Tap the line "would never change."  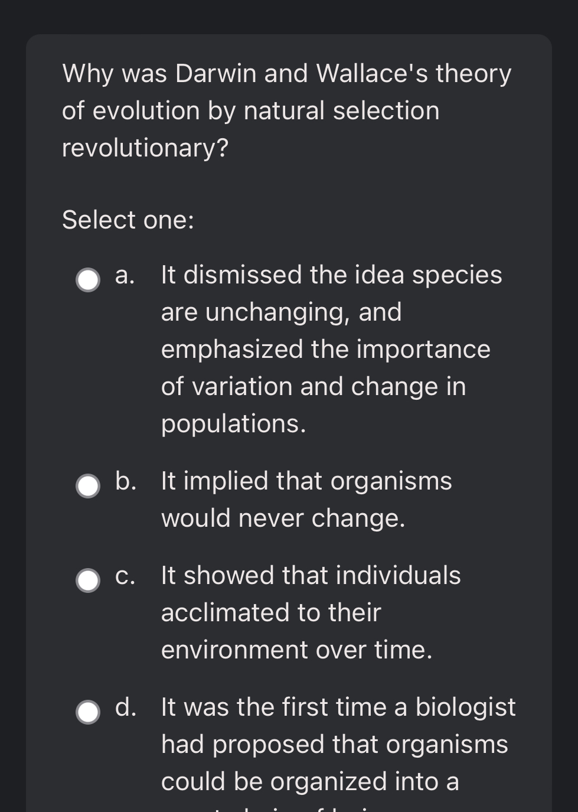click(x=283, y=518)
